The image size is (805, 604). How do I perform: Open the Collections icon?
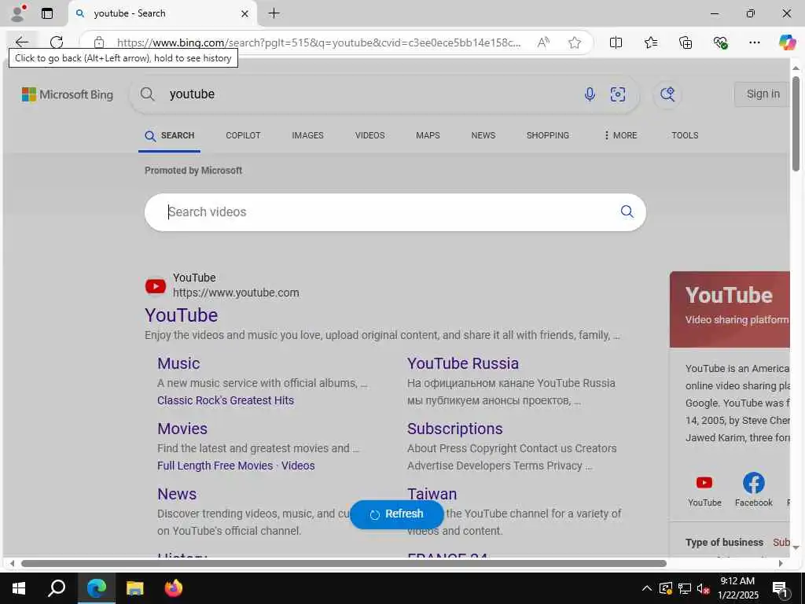[686, 42]
